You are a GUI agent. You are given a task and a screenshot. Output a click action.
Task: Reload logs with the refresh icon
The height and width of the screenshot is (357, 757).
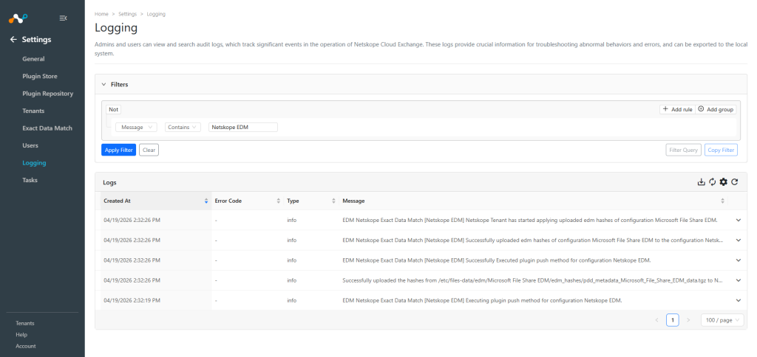pos(734,182)
